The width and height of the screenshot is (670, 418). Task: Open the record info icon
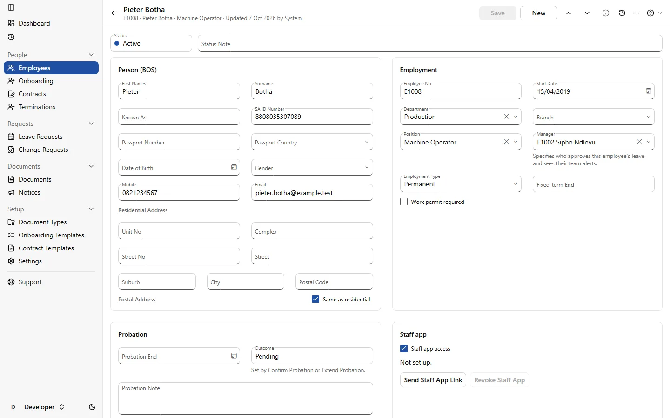coord(606,13)
